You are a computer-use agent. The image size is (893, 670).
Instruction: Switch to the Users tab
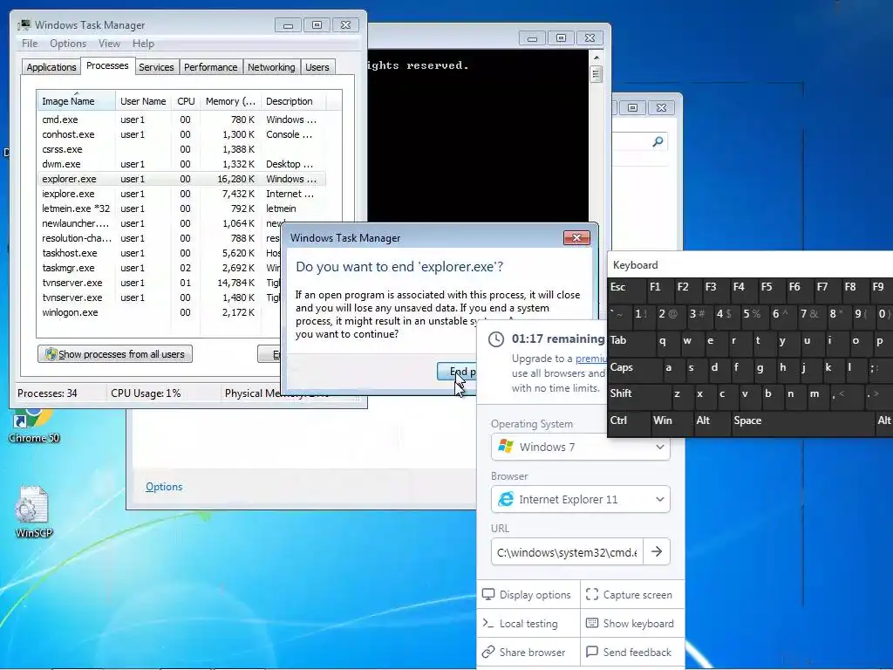(317, 67)
